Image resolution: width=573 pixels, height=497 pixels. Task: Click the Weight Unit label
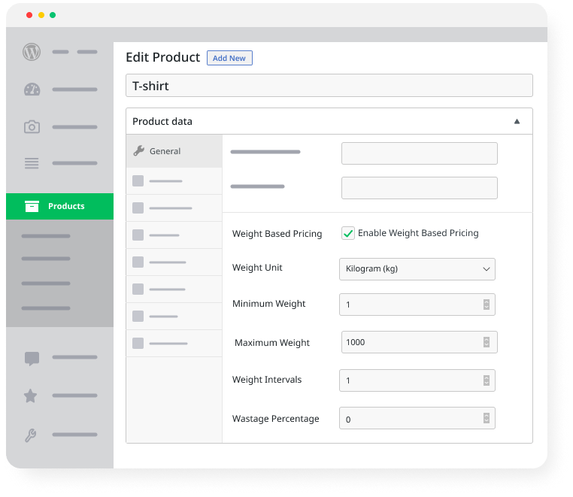257,268
